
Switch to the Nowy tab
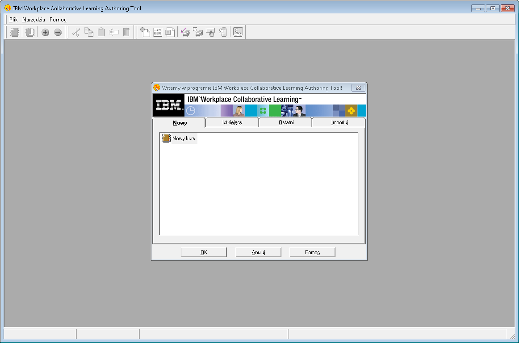click(180, 122)
